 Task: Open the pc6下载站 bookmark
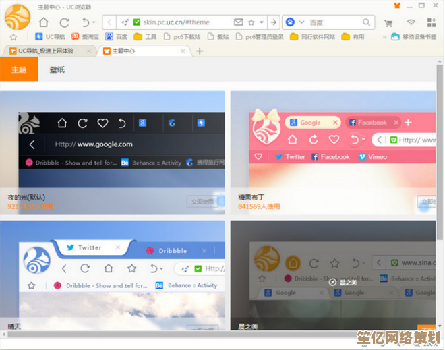(185, 37)
